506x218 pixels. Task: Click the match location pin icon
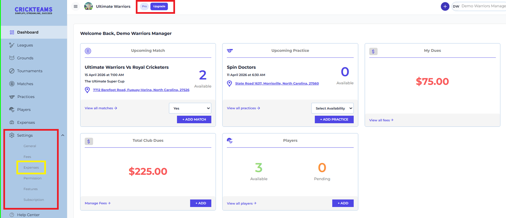point(88,90)
